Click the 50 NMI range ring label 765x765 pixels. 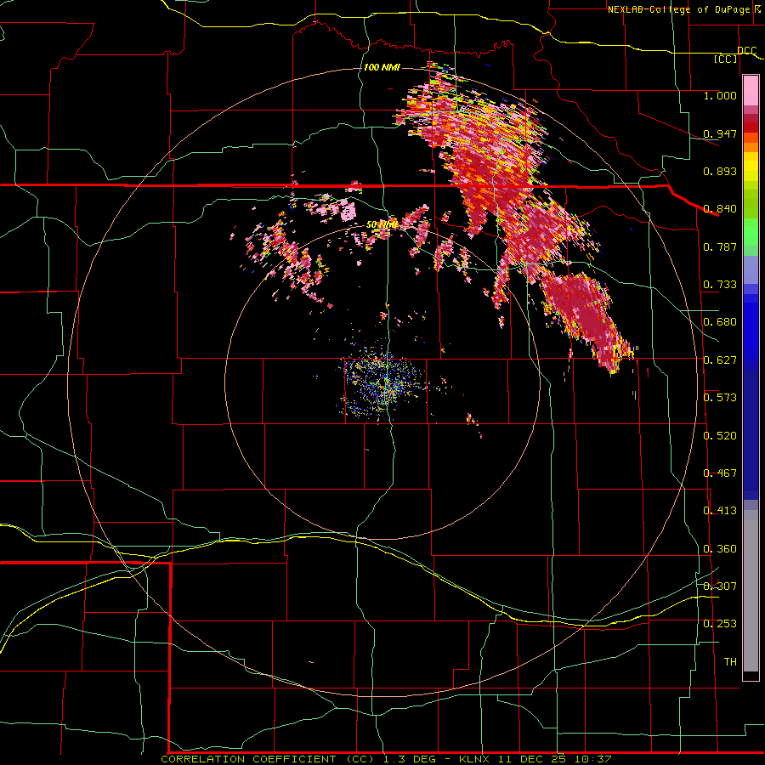tap(382, 225)
